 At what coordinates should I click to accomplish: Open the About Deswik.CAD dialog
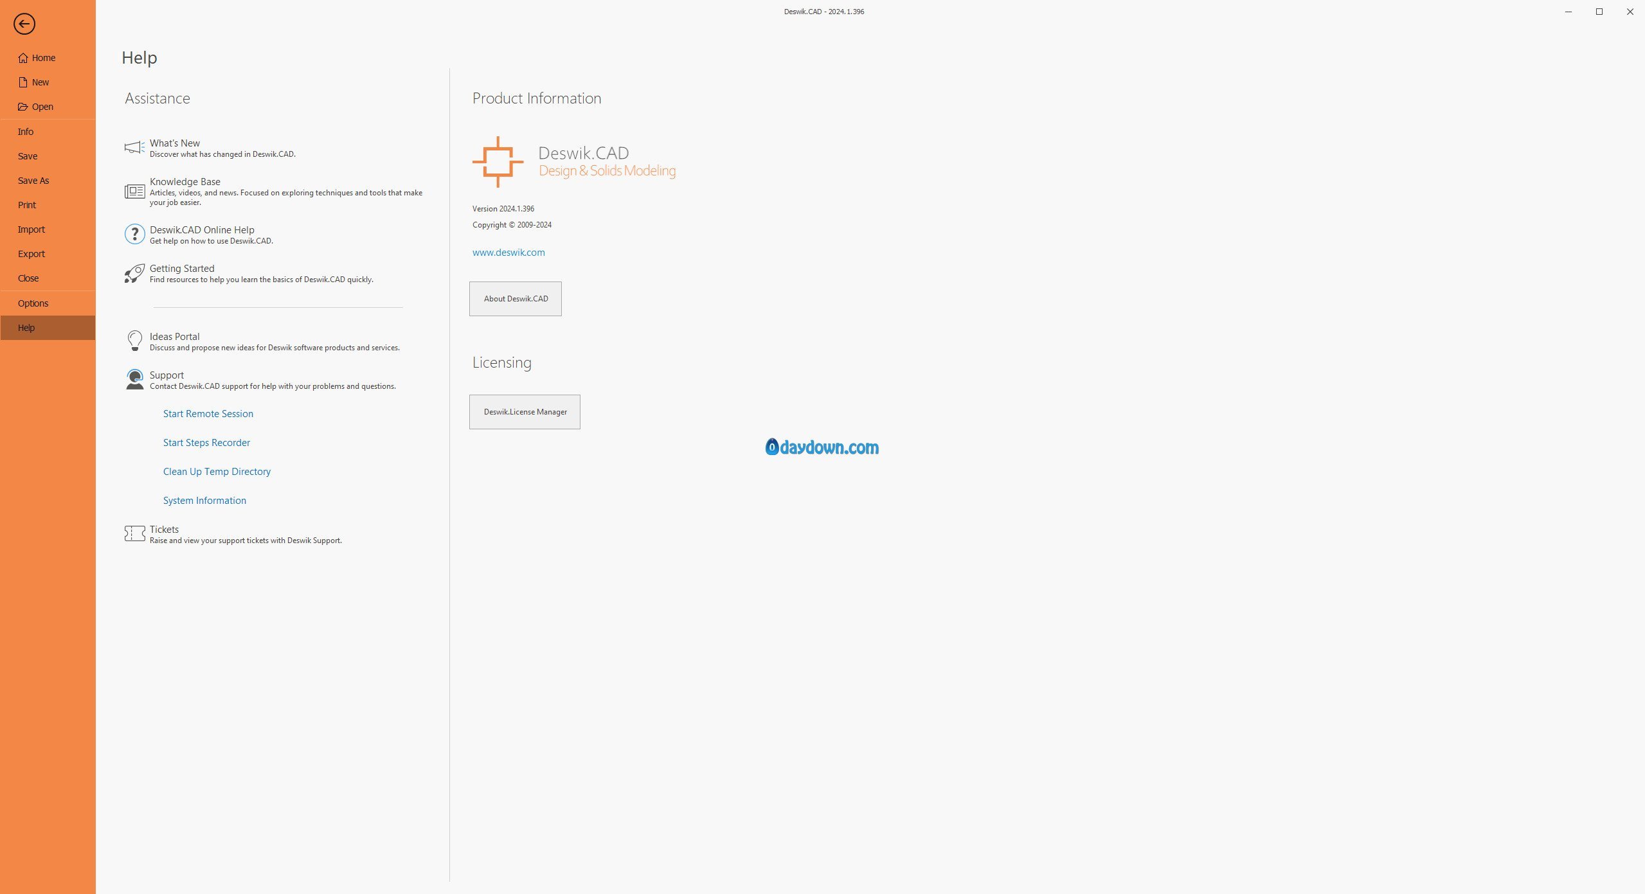(516, 299)
